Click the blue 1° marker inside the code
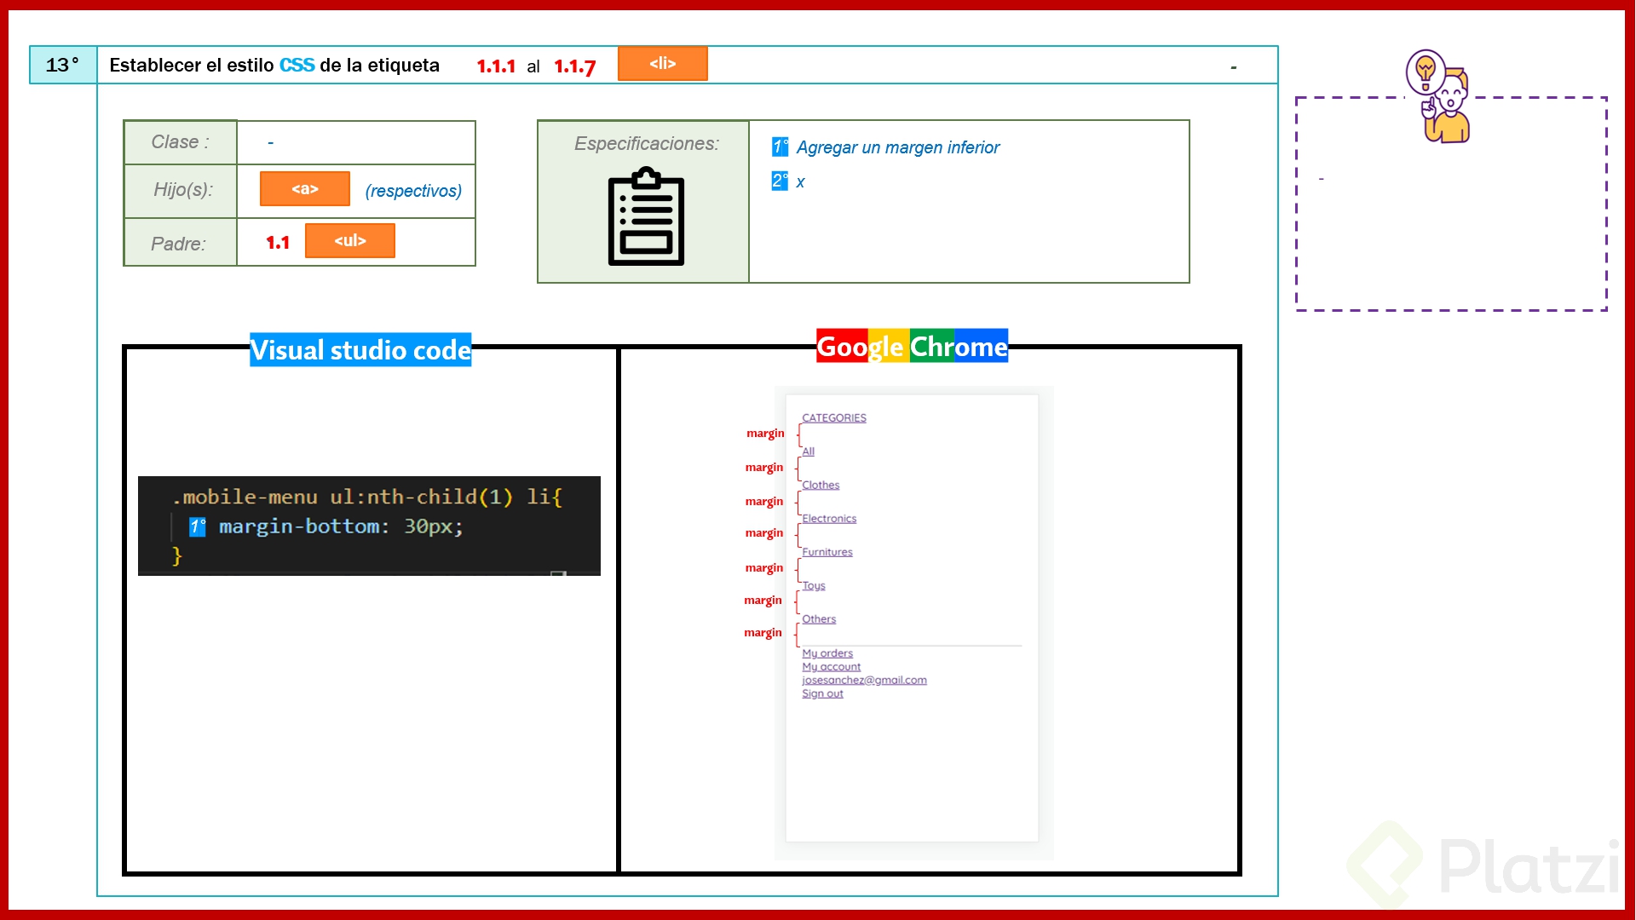Viewport: 1636px width, 920px height. click(198, 526)
